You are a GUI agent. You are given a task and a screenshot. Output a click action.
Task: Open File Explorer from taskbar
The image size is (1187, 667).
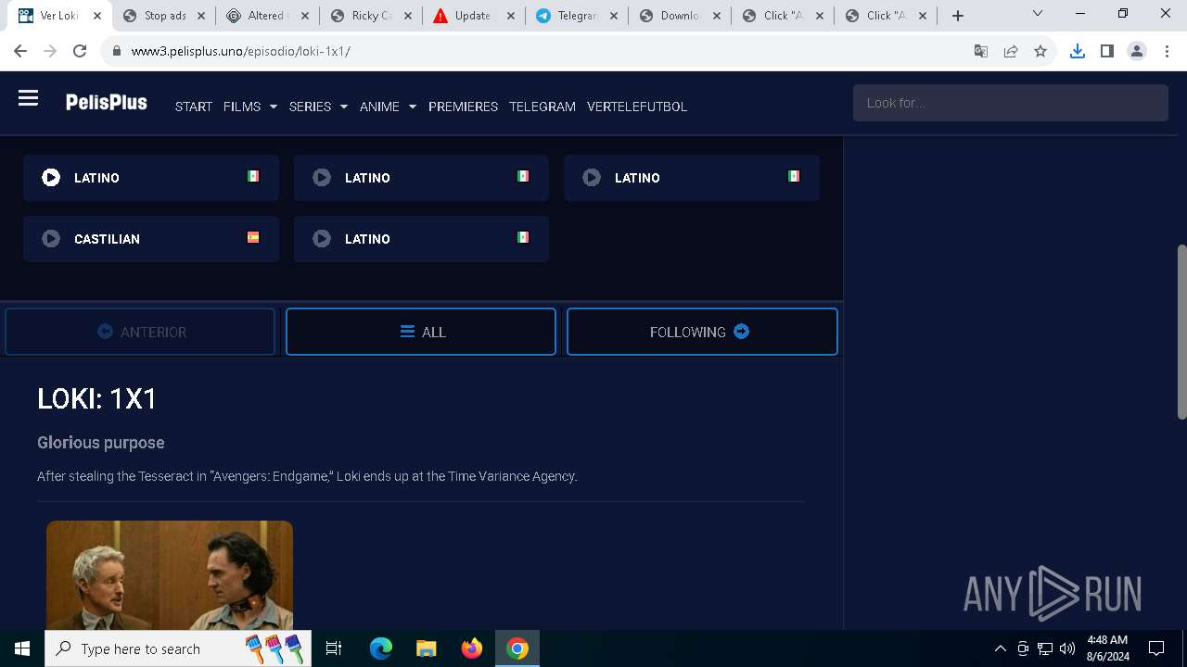(x=427, y=648)
